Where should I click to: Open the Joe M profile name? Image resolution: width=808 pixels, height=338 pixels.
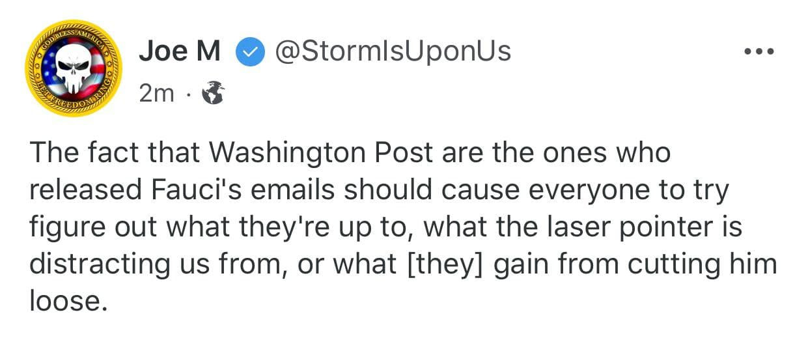point(180,51)
